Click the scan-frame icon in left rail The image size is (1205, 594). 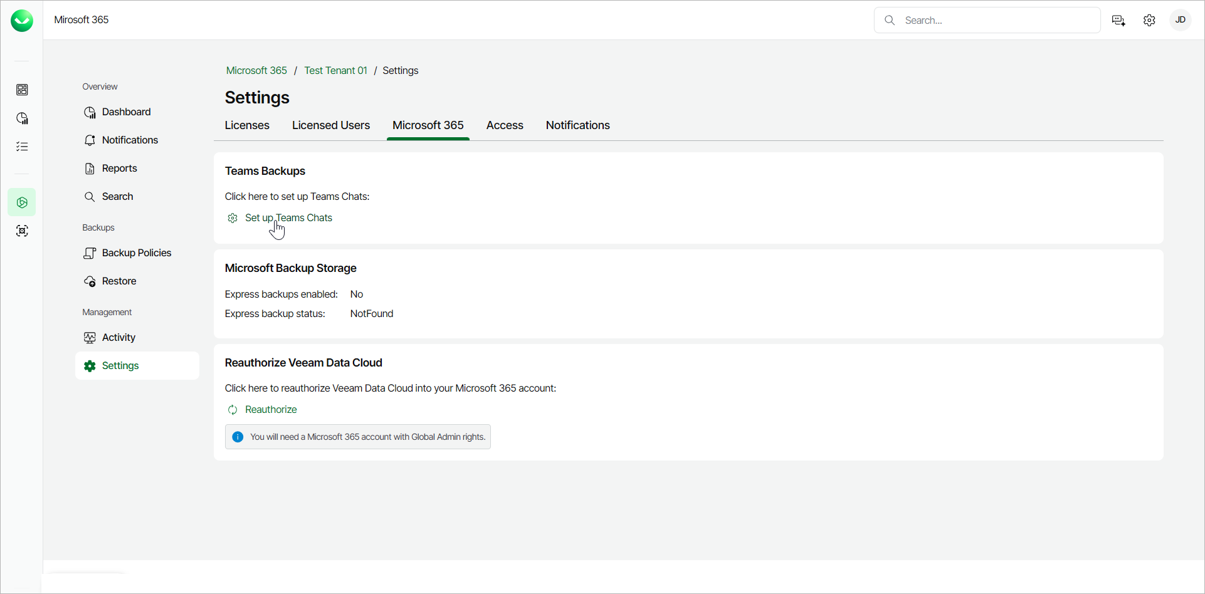[22, 231]
